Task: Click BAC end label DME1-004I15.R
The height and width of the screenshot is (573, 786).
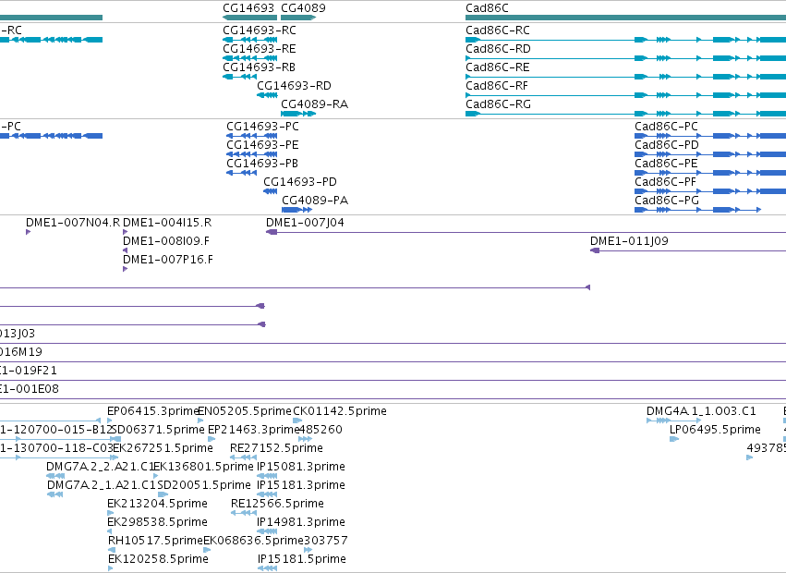Action: point(167,223)
